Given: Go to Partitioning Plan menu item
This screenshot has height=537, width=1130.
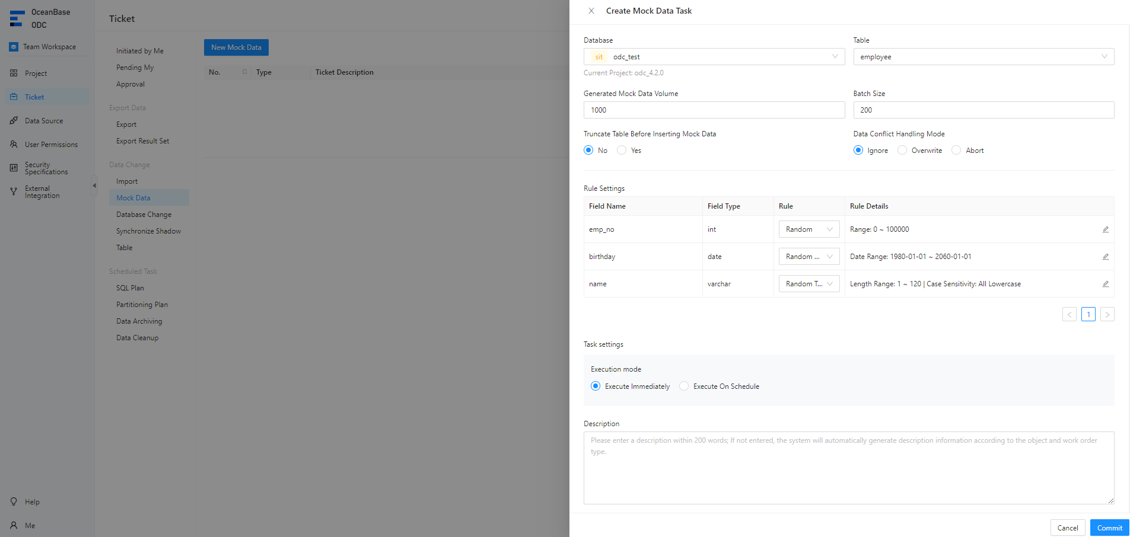Looking at the screenshot, I should (142, 305).
